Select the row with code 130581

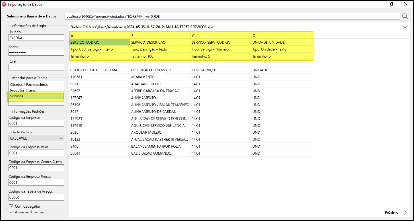100,77
